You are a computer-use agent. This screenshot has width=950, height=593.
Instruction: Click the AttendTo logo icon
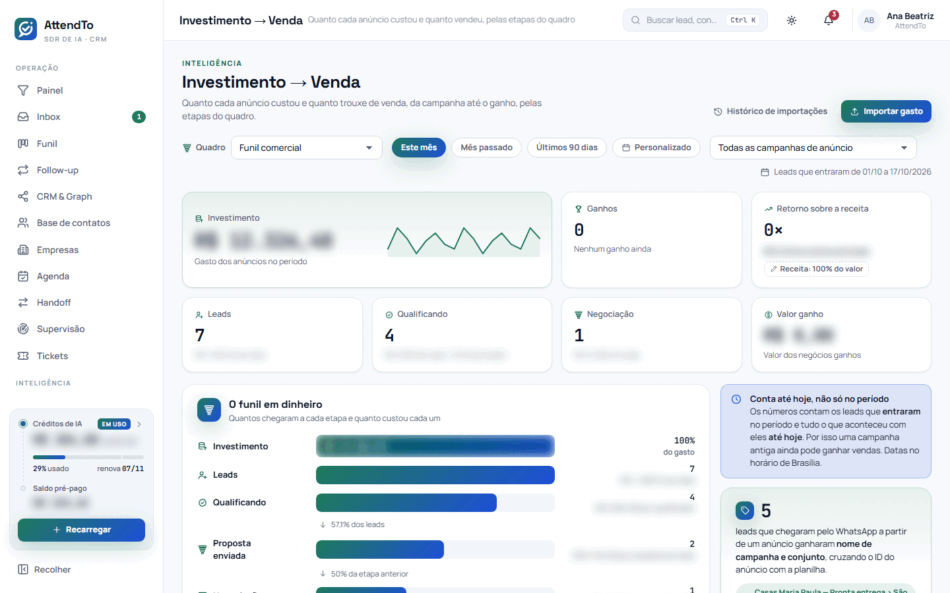tap(26, 29)
